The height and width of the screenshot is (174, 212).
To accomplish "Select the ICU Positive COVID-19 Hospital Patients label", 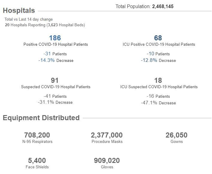I will tap(159, 45).
